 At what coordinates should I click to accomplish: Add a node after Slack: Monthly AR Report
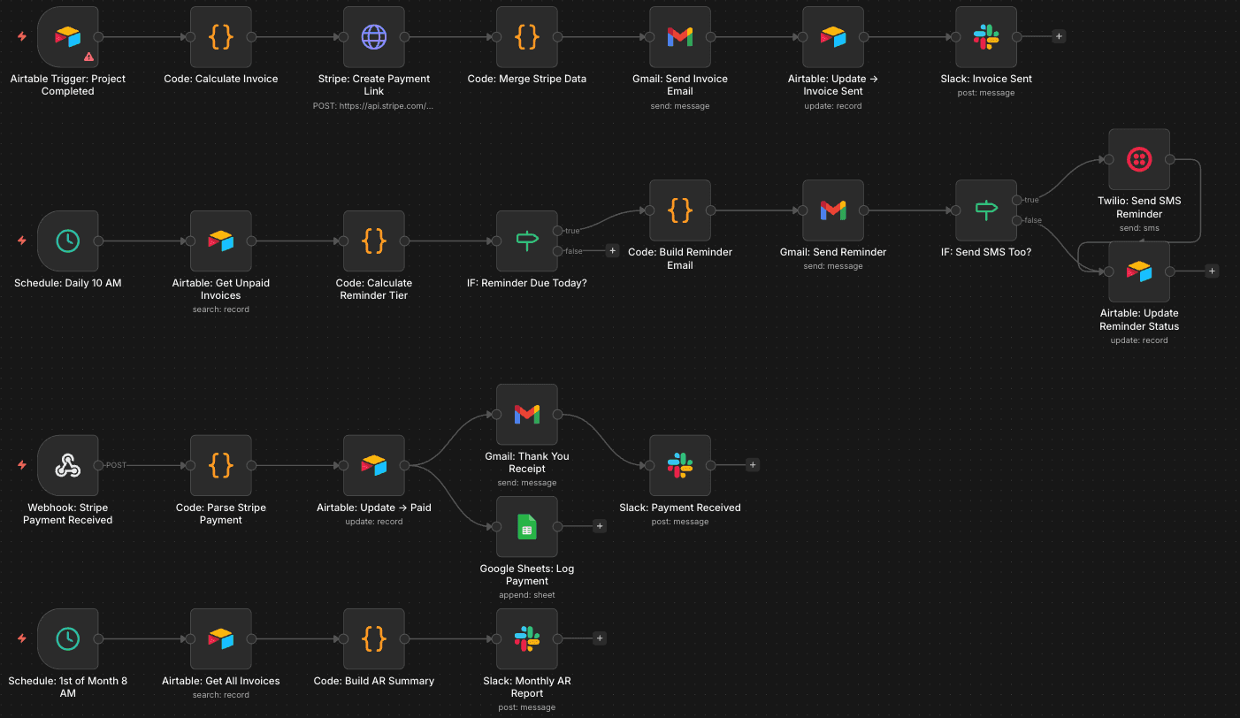pyautogui.click(x=600, y=638)
